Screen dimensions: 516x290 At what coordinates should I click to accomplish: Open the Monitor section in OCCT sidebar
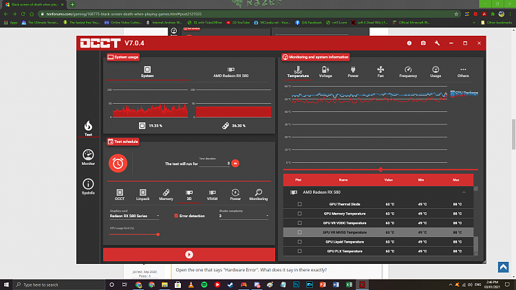[88, 157]
